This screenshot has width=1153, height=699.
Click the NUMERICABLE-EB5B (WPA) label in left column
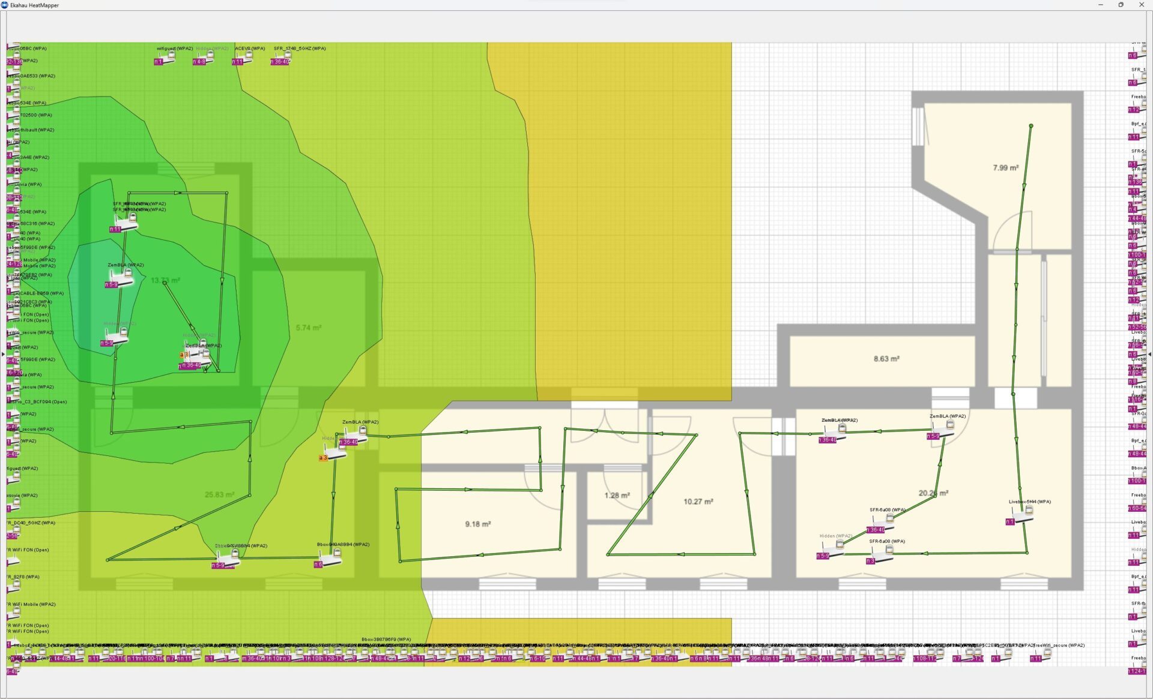click(36, 293)
